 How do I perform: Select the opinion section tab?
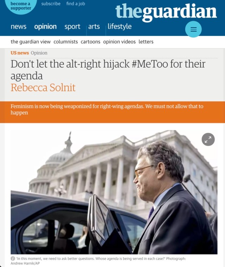(x=45, y=26)
